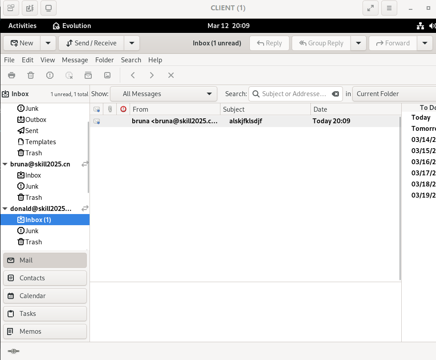
Task: Toggle read status envelope on bruna's message
Action: point(97,121)
